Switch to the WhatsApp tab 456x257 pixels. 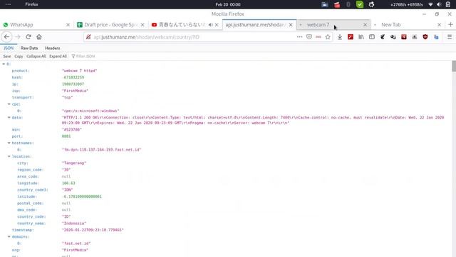coord(36,25)
